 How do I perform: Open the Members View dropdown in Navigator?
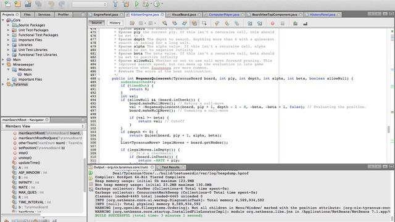[x=43, y=126]
